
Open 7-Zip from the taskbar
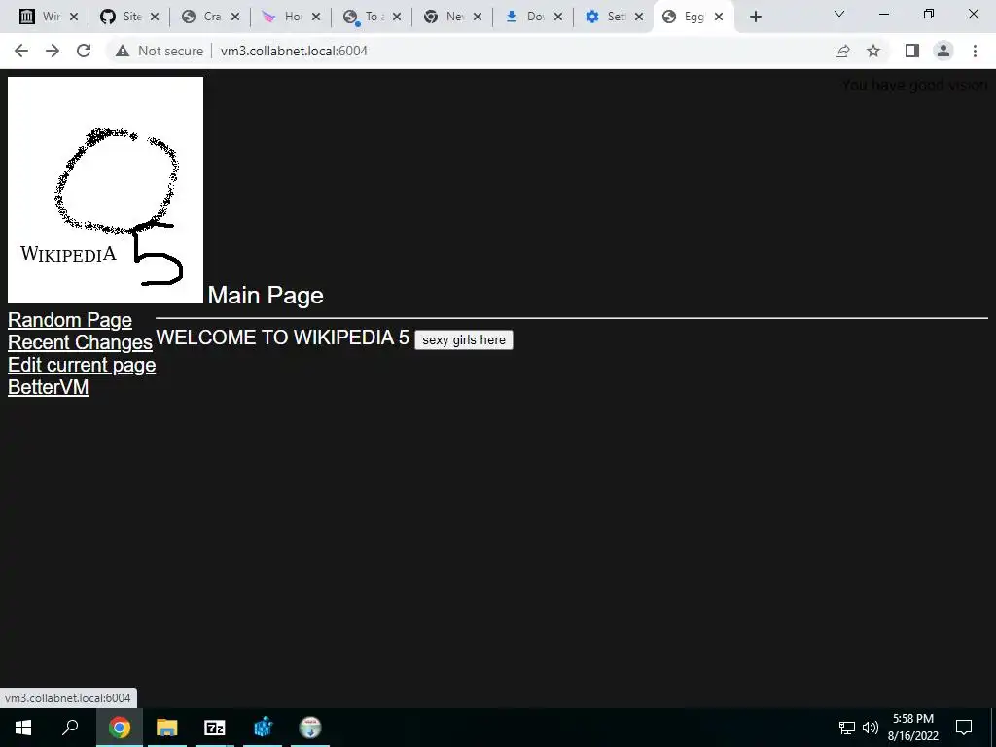[215, 728]
